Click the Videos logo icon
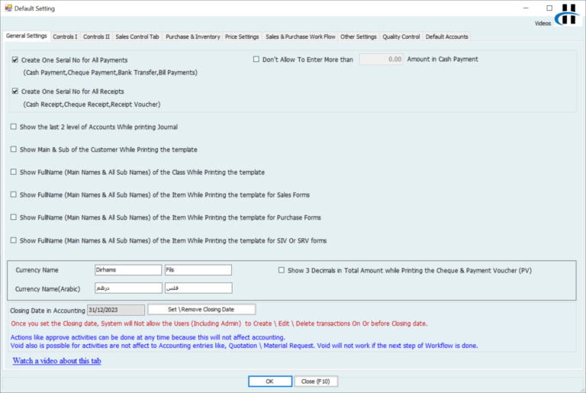This screenshot has height=393, width=586. (568, 14)
